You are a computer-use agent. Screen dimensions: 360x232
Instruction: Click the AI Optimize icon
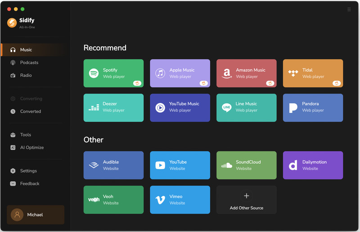(13, 147)
